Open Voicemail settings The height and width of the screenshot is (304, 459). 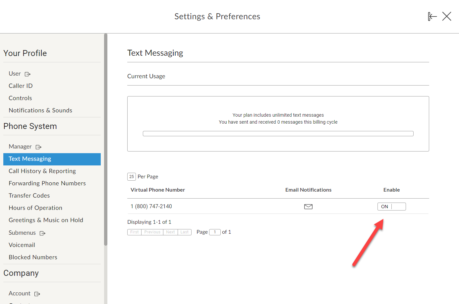22,245
